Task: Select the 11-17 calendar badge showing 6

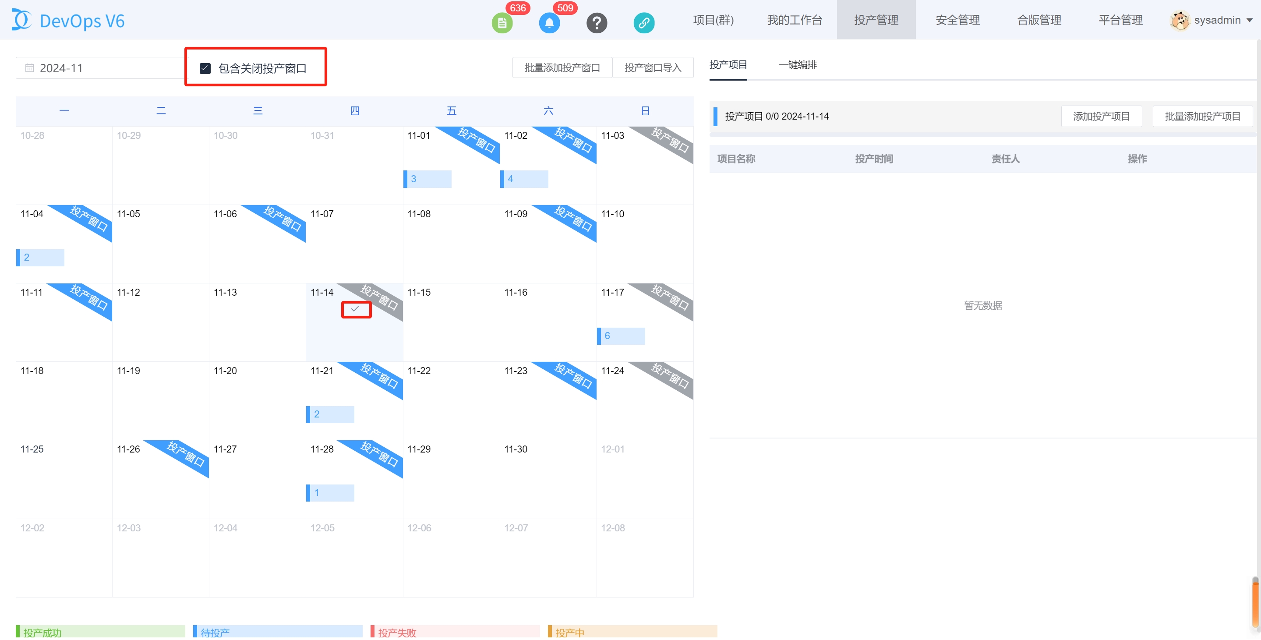Action: click(x=620, y=336)
